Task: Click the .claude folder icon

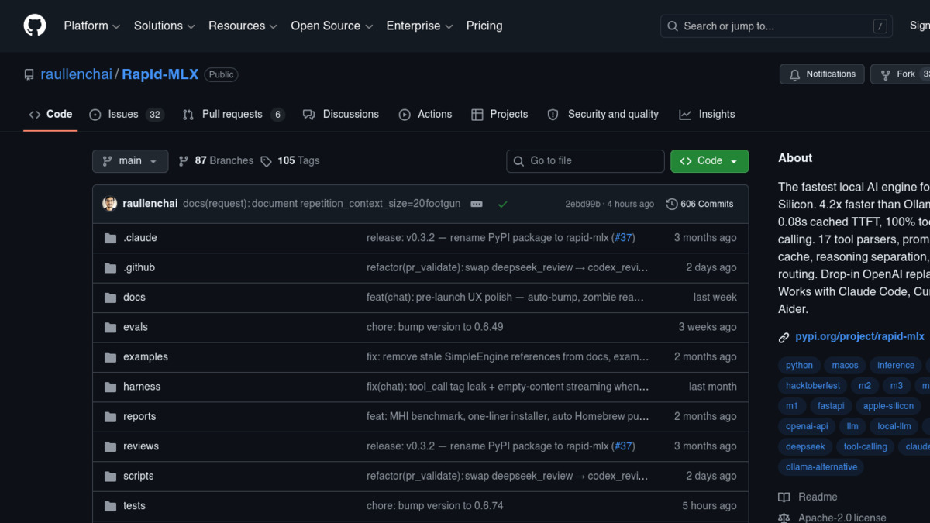Action: pos(110,238)
